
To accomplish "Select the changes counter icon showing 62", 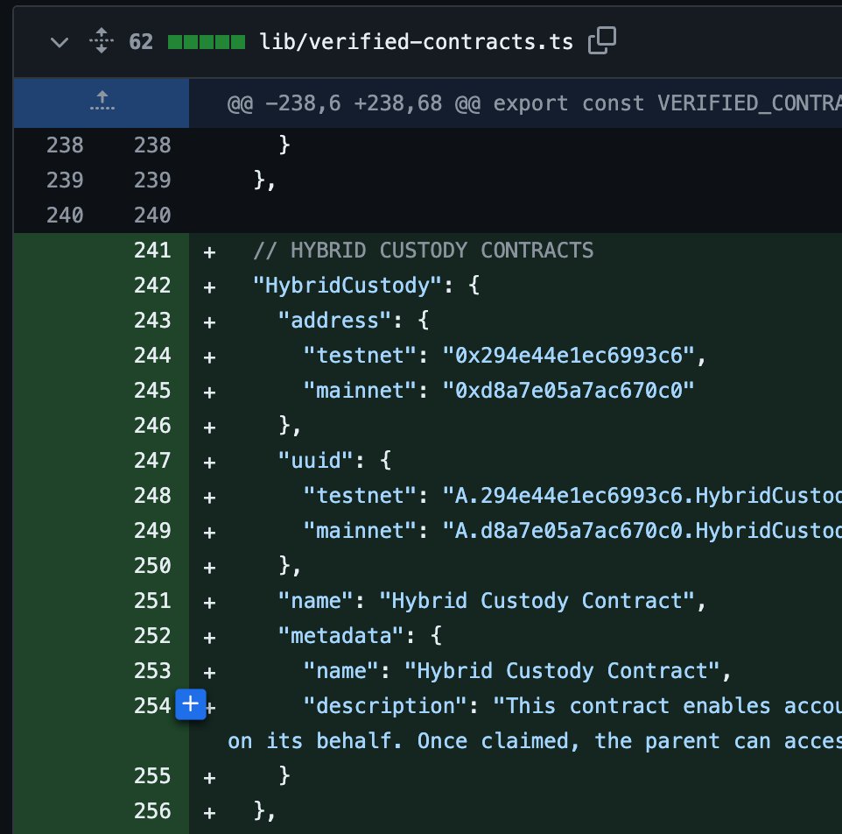I will [x=142, y=40].
